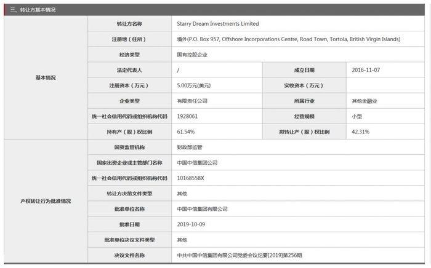Click the 所属行业 label

[x=304, y=101]
